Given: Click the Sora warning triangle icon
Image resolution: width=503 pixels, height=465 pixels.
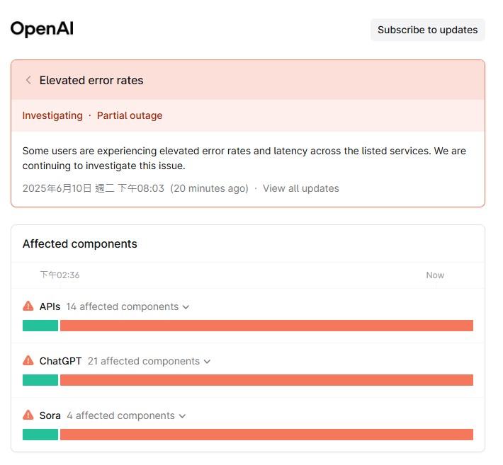Looking at the screenshot, I should pos(28,415).
